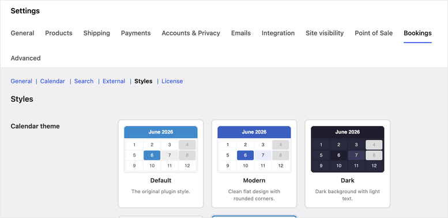Click day 7 in Dark theme preview

(x=356, y=155)
